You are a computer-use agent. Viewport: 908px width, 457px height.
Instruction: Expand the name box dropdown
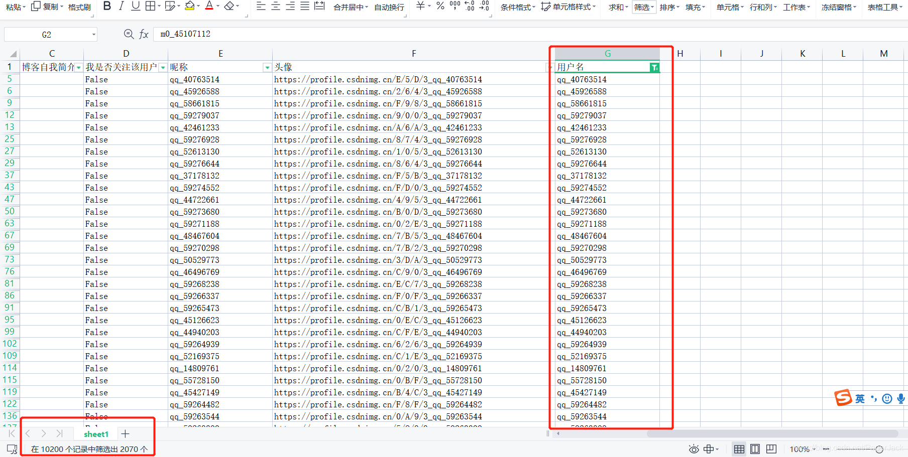[x=94, y=35]
